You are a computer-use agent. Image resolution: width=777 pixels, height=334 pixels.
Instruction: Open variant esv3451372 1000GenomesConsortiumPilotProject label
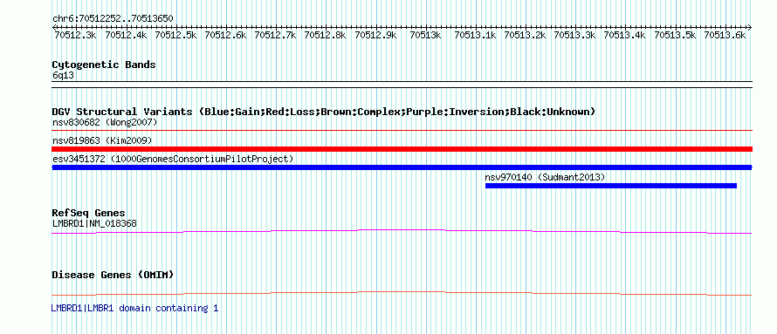pos(173,160)
